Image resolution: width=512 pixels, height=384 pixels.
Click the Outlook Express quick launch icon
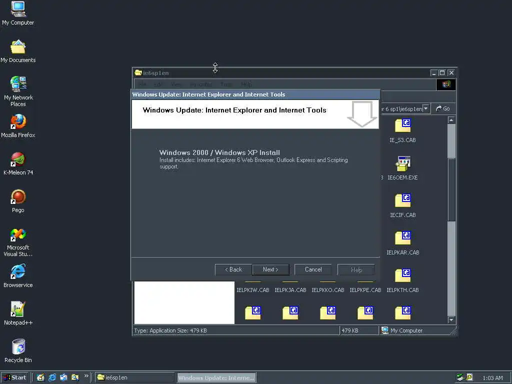click(x=63, y=377)
